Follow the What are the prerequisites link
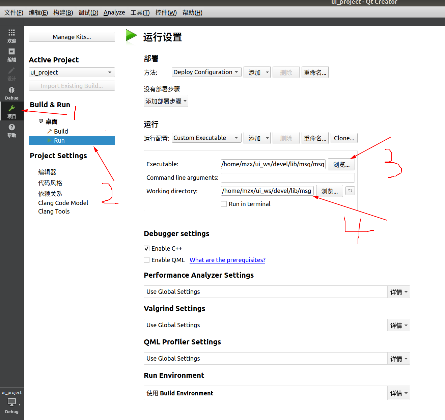Image resolution: width=445 pixels, height=420 pixels. coord(227,260)
